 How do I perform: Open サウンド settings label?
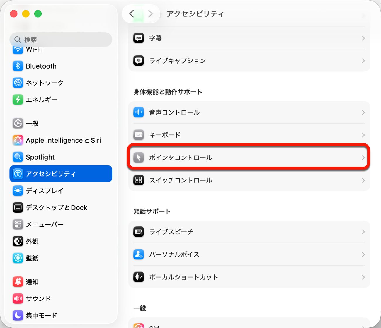pyautogui.click(x=38, y=298)
